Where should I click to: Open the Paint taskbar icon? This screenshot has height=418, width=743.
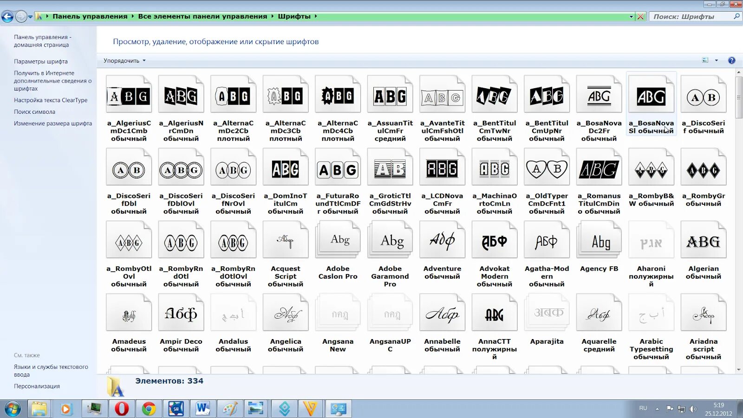(230, 409)
